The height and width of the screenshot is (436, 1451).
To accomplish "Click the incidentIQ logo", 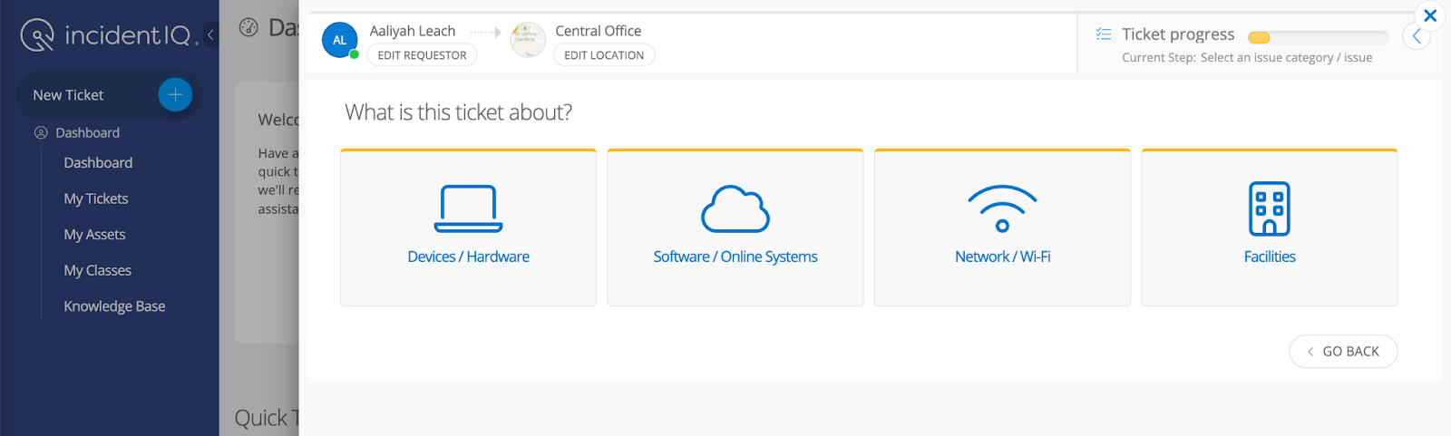I will coord(109,35).
